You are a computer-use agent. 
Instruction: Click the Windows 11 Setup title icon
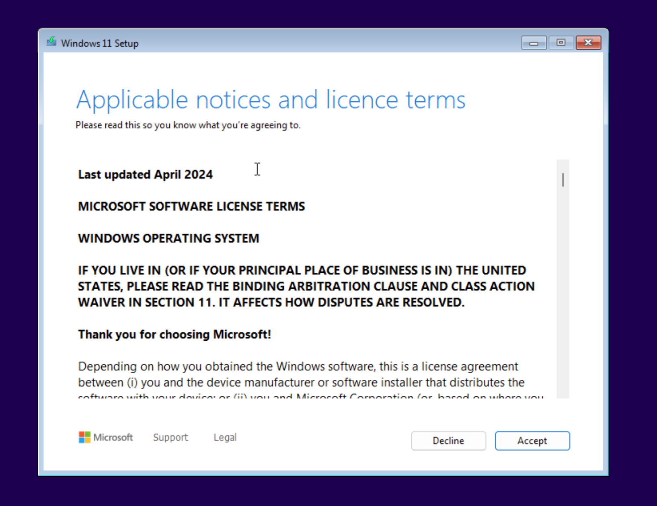pyautogui.click(x=51, y=42)
